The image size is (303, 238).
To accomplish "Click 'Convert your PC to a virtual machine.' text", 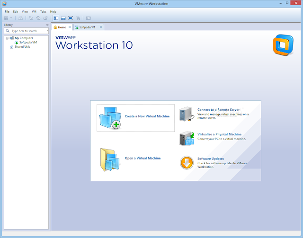I will (x=222, y=139).
